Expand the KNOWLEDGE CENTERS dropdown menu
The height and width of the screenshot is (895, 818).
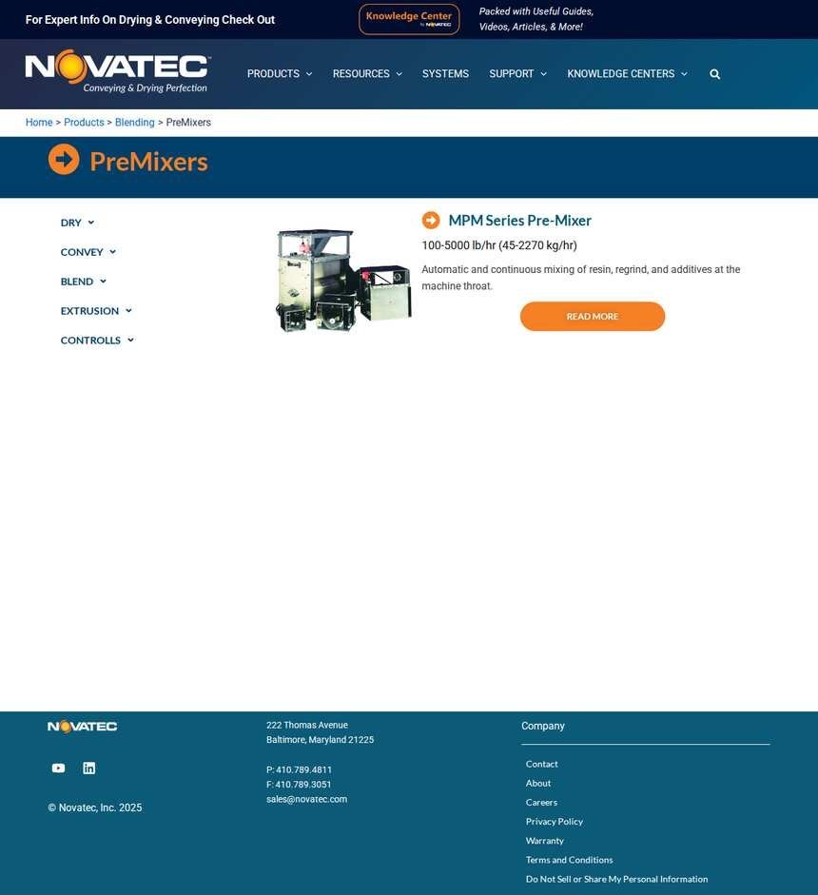pos(628,73)
